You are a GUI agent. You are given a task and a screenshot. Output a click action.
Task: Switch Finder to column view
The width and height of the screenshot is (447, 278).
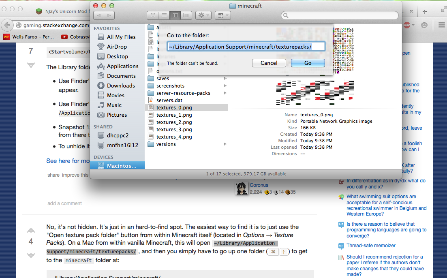[x=175, y=15]
